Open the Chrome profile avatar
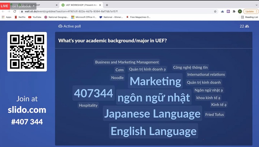The height and width of the screenshot is (147, 259). 240,11
